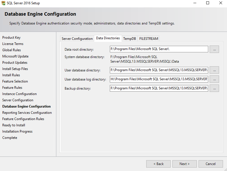This screenshot has height=171, width=227.
Task: Browse for the User database log directory
Action: [214, 79]
